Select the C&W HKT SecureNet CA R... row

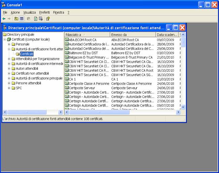(x=123, y=70)
